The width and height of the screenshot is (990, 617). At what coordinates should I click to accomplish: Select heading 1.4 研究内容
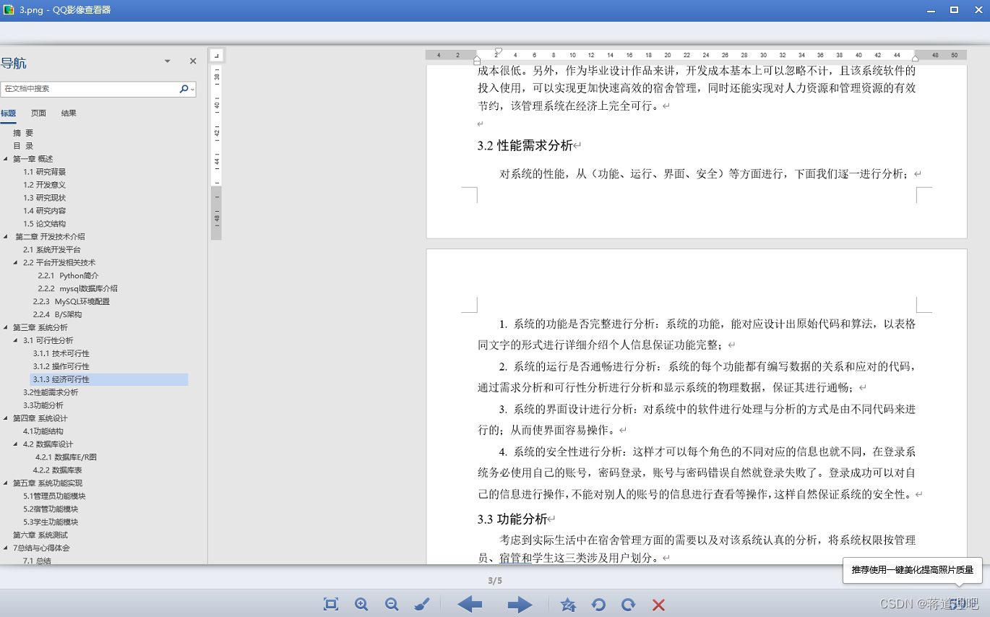tap(44, 211)
